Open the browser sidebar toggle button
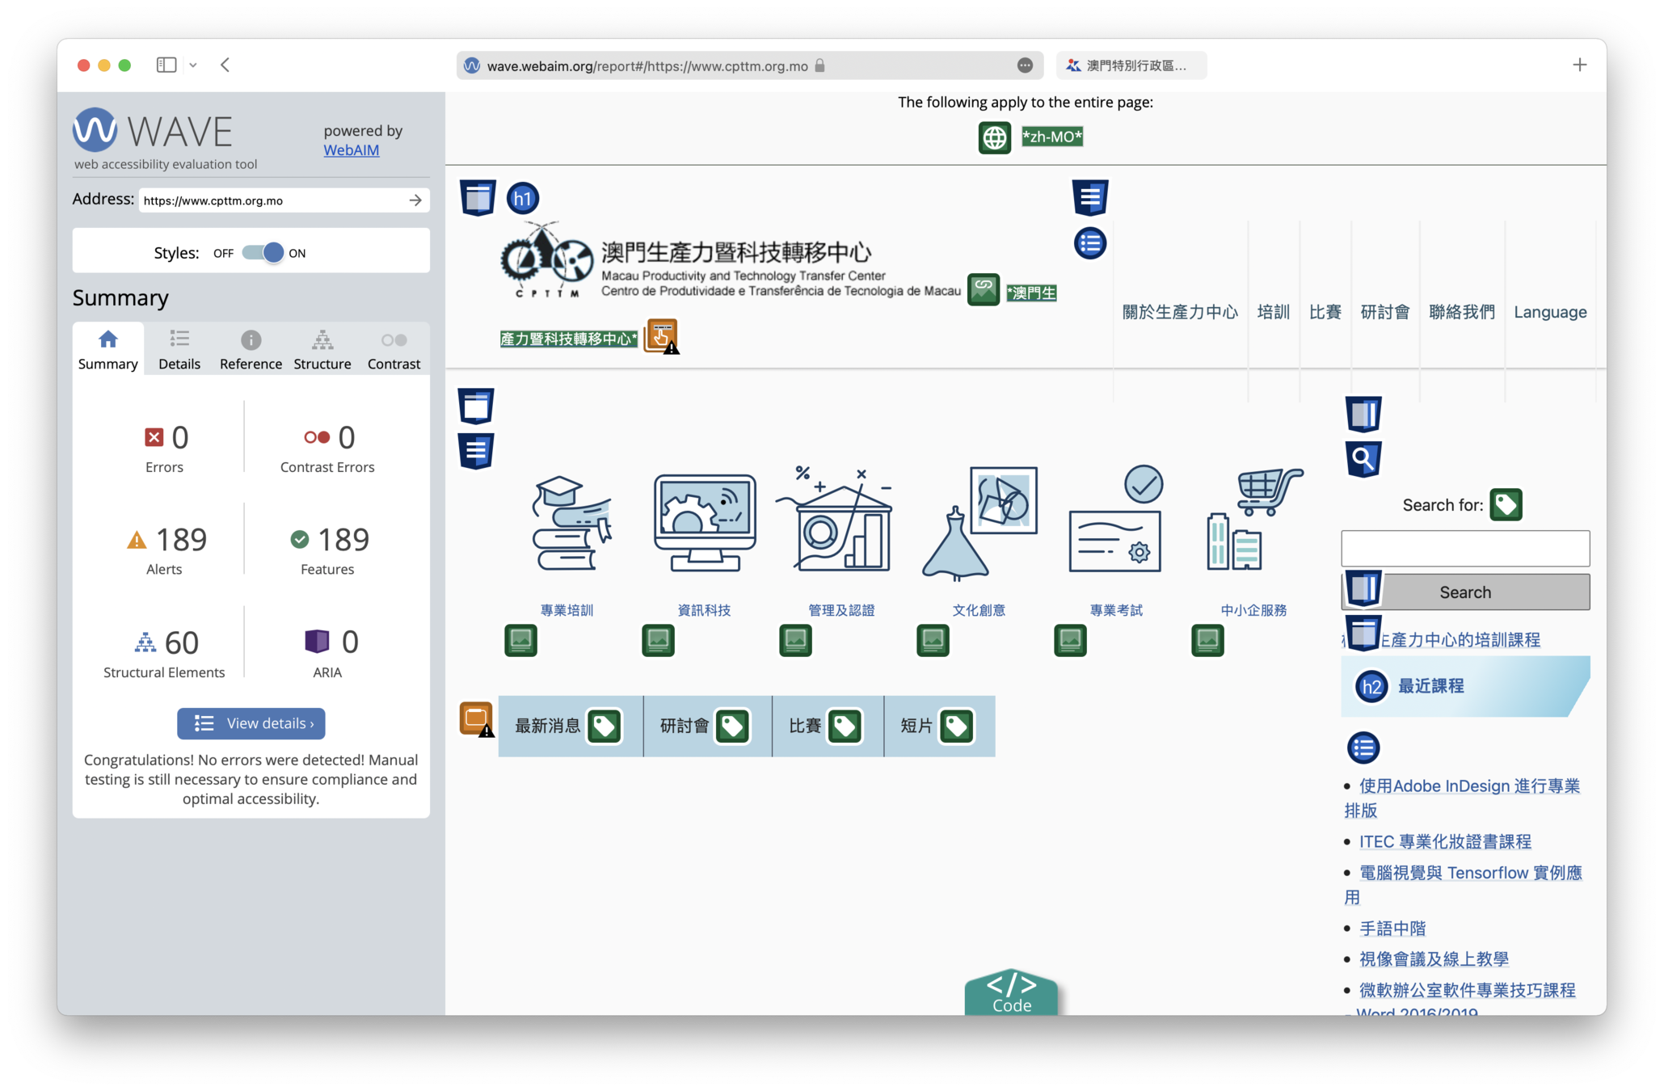Image resolution: width=1664 pixels, height=1091 pixels. [166, 65]
